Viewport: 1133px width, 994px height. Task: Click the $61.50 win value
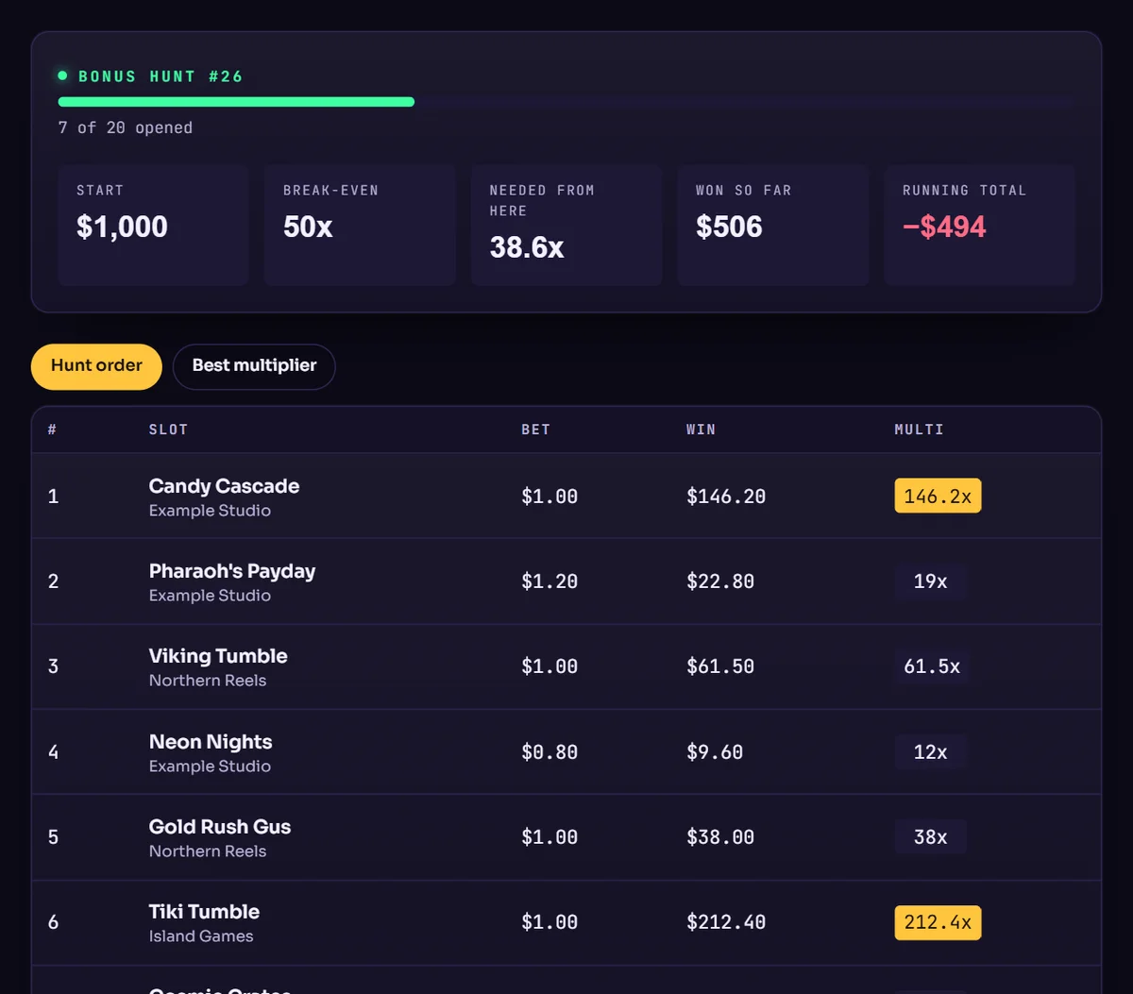pyautogui.click(x=720, y=666)
